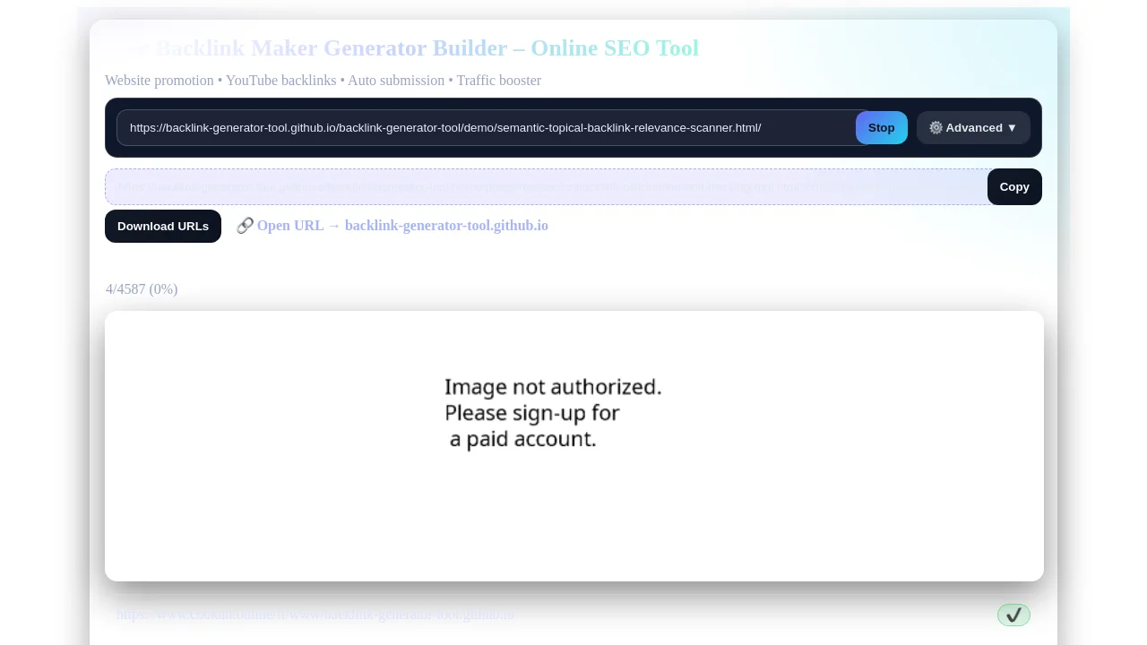Expand the Advanced options dropdown
1147x645 pixels.
(x=973, y=128)
